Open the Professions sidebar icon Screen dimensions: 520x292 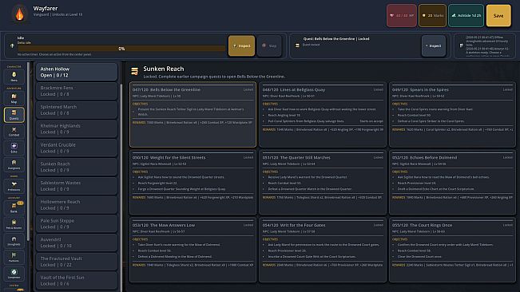pyautogui.click(x=14, y=186)
